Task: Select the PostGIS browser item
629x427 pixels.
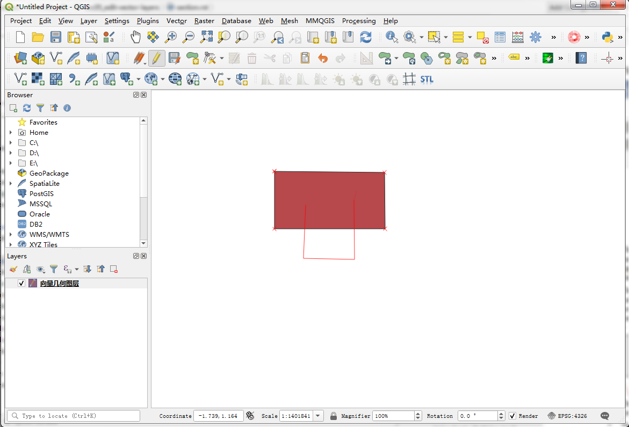Action: [41, 194]
